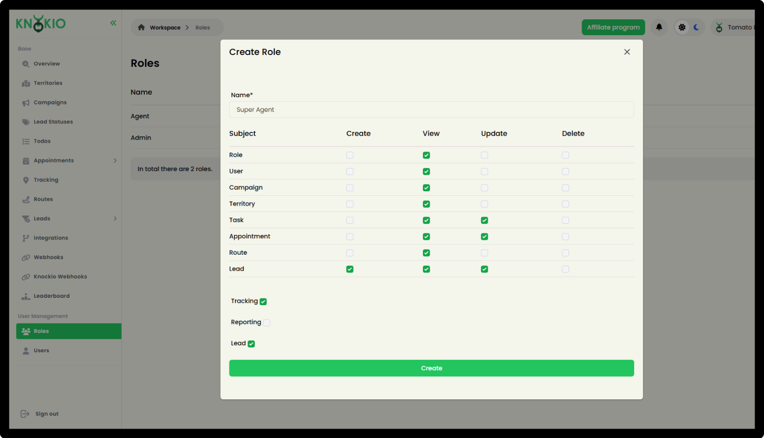Open Affiliate program
The image size is (764, 438).
613,27
